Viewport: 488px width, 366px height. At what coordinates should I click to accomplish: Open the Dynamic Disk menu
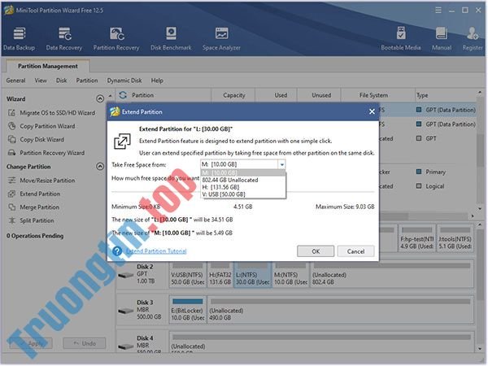124,81
